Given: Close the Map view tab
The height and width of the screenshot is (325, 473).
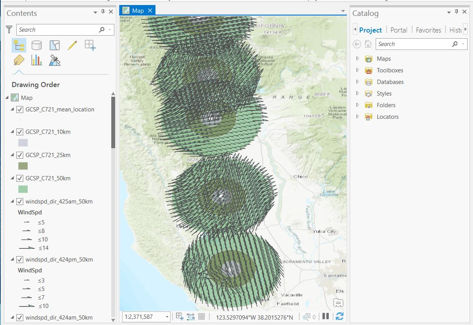Looking at the screenshot, I should pyautogui.click(x=150, y=10).
